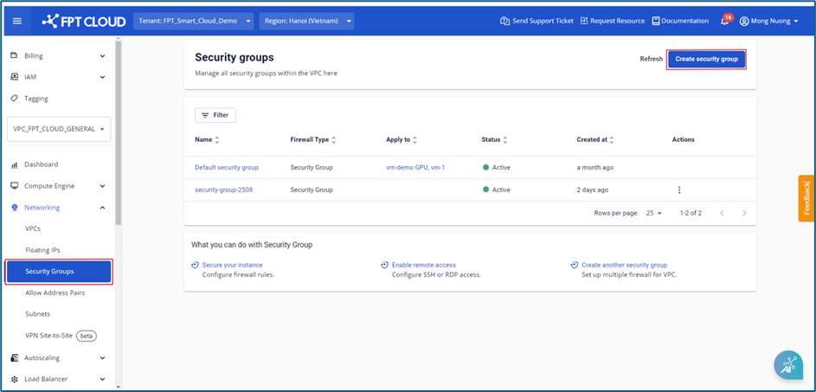Click the Filter button
This screenshot has width=816, height=392.
[x=215, y=115]
